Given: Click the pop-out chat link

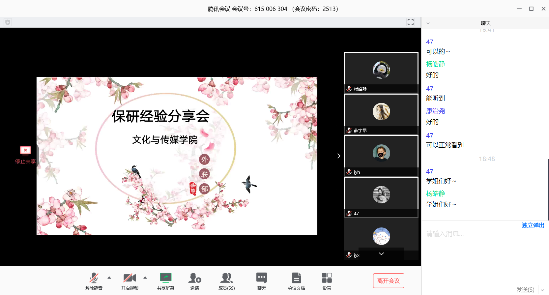Looking at the screenshot, I should point(533,225).
